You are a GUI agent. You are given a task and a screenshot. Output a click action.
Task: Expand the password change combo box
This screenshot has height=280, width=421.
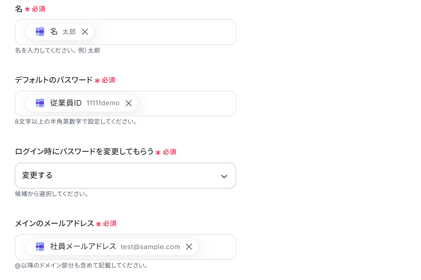click(125, 176)
